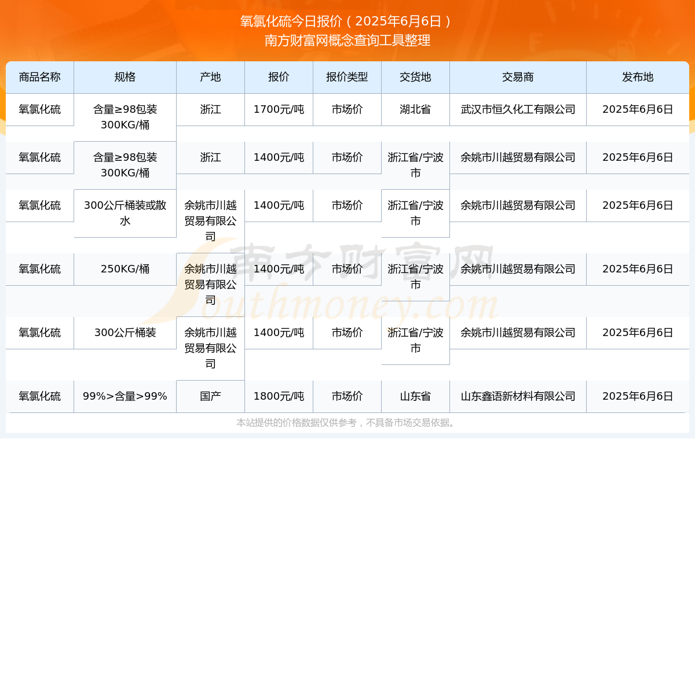695x697 pixels.
Task: Click the spec cell '300公斤桶装或散水'
Action: click(x=125, y=213)
